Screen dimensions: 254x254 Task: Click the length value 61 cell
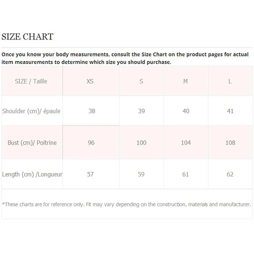[185, 174]
